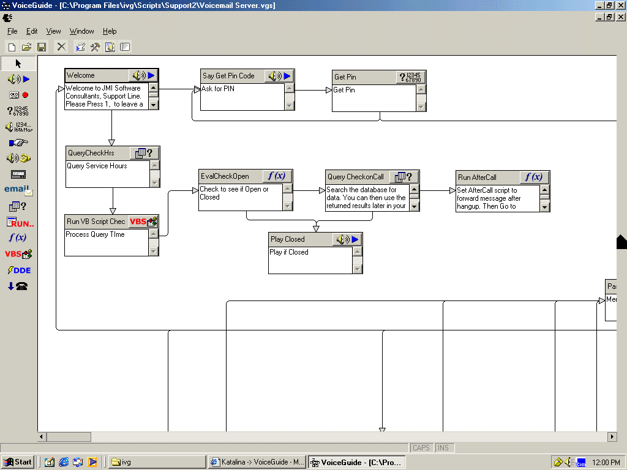Open the File menu
Screen dimensions: 627x470
pos(12,31)
